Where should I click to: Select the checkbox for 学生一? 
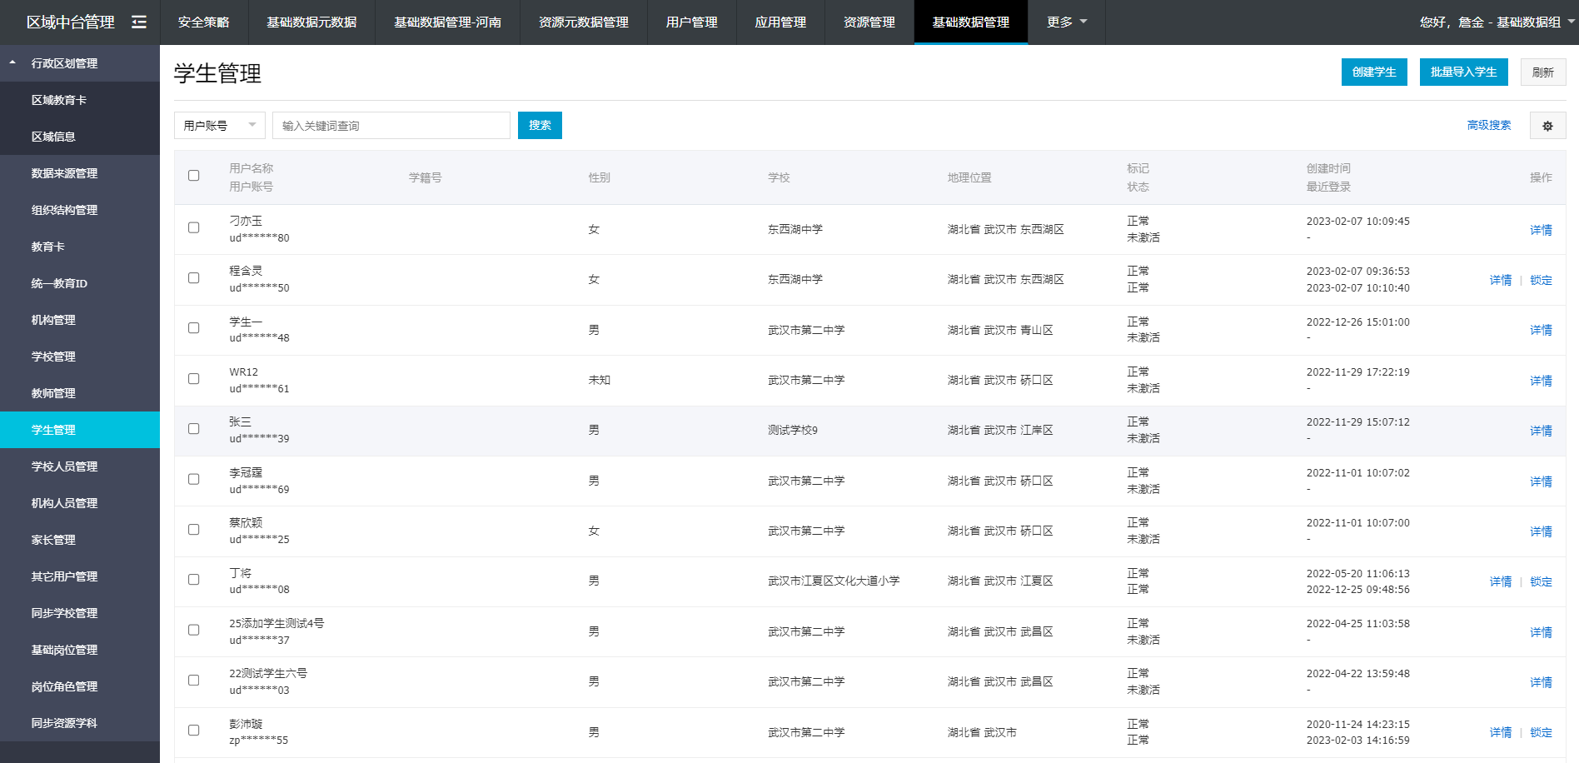(194, 328)
